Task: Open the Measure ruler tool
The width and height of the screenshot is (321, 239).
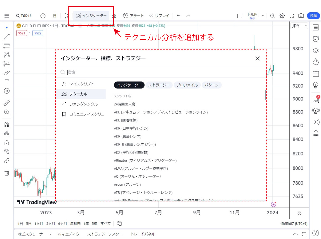Action: [7, 103]
